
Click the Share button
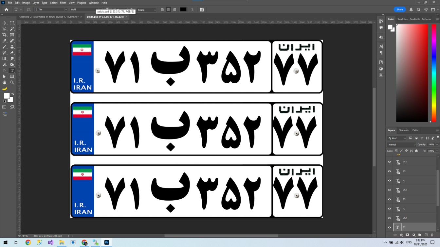400,9
